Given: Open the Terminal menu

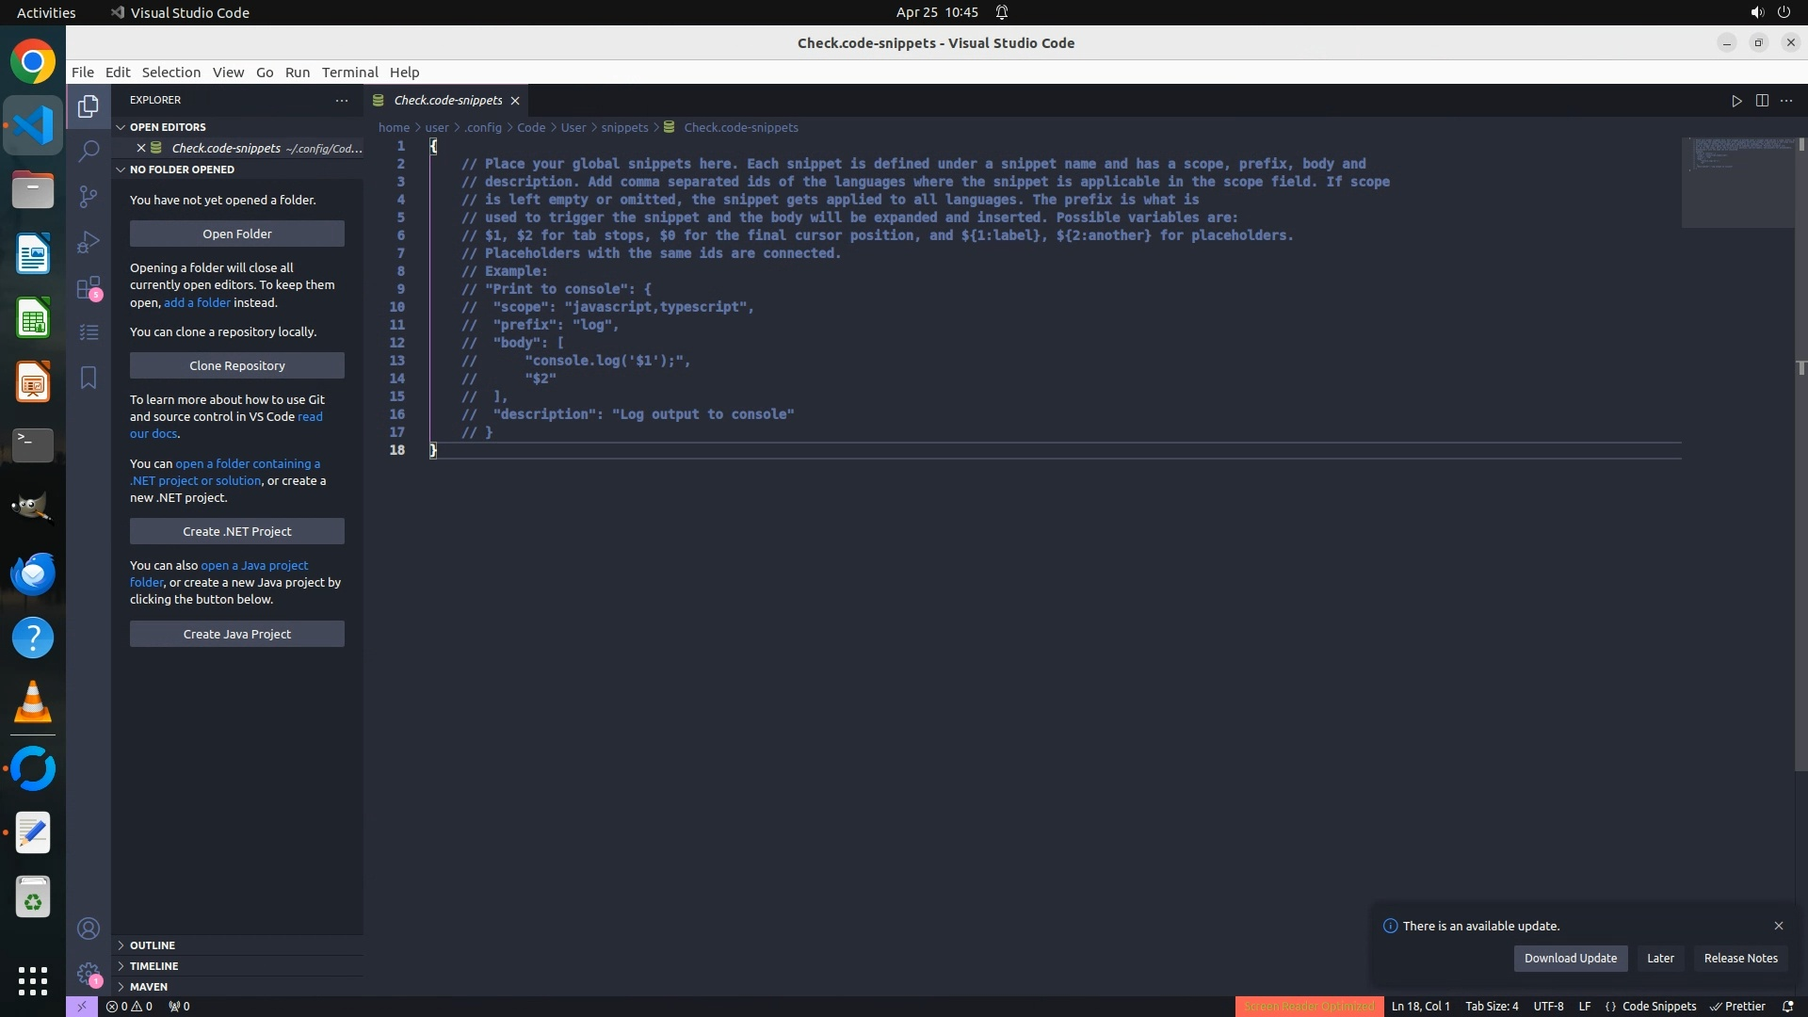Looking at the screenshot, I should tap(349, 73).
